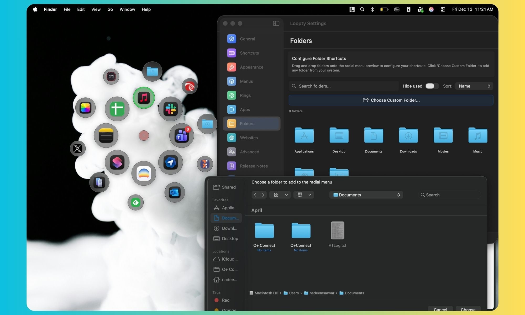
Task: Expand the Documents location popup
Action: 366,195
